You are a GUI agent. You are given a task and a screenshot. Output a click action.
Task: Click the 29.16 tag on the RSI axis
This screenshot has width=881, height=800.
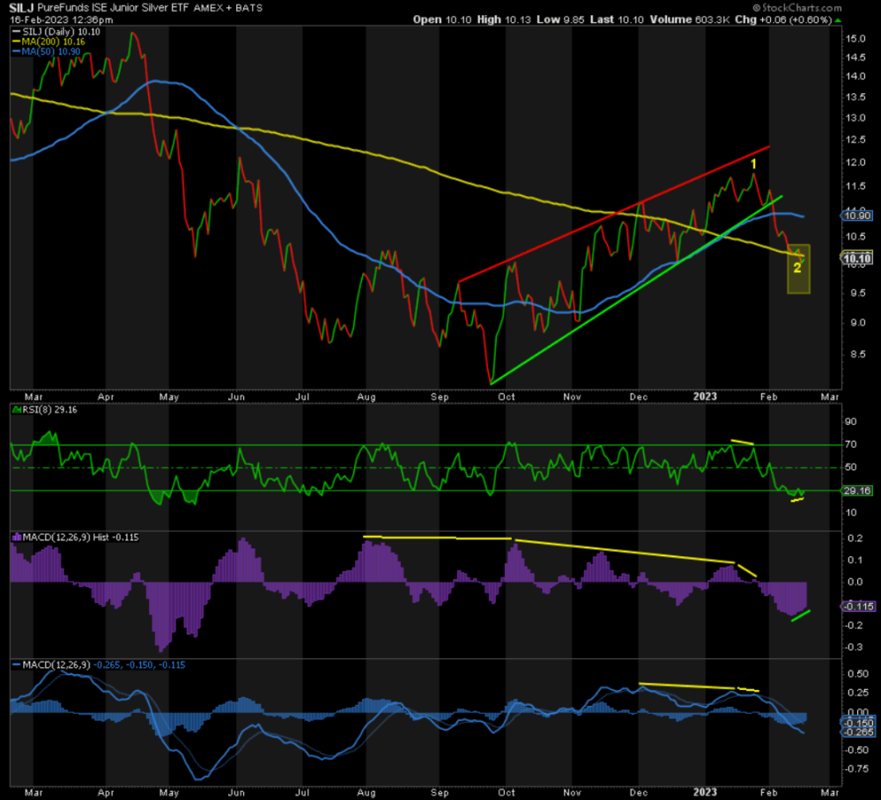pyautogui.click(x=857, y=491)
